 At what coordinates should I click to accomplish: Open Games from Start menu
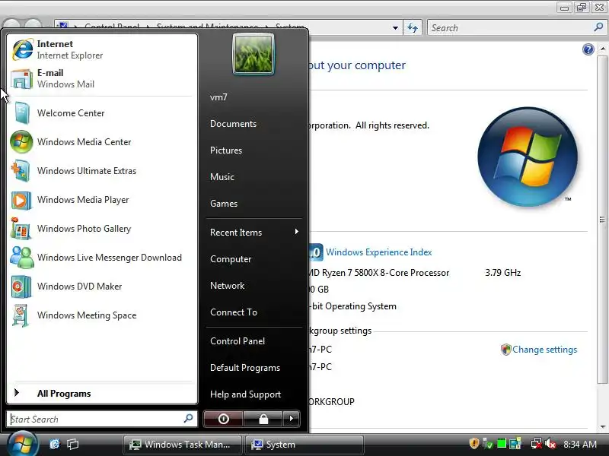coord(224,204)
